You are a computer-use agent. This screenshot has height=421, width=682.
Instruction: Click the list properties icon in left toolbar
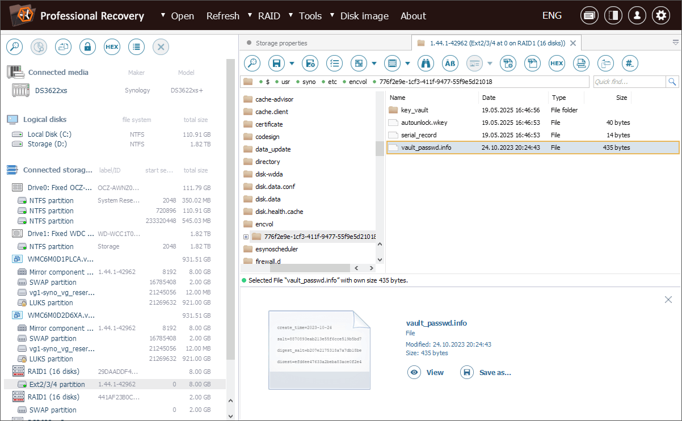tap(136, 47)
